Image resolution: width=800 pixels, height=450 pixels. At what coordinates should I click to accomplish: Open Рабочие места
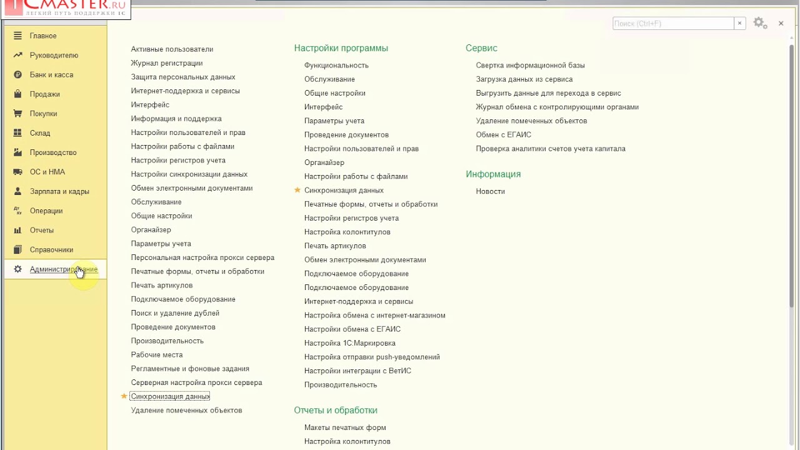pos(157,354)
